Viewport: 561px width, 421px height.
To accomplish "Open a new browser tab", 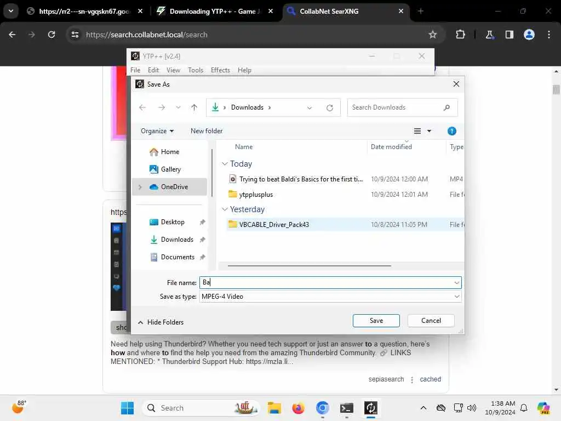I will tap(420, 12).
